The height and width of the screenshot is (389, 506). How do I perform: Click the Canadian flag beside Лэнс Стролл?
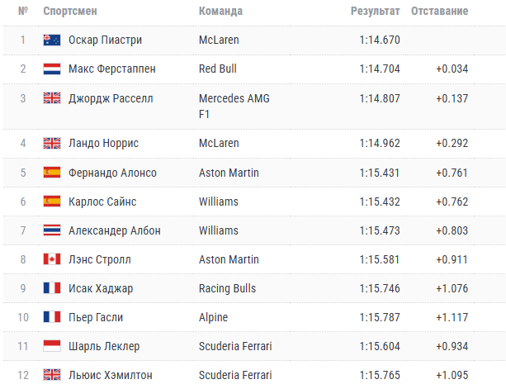[x=52, y=259]
